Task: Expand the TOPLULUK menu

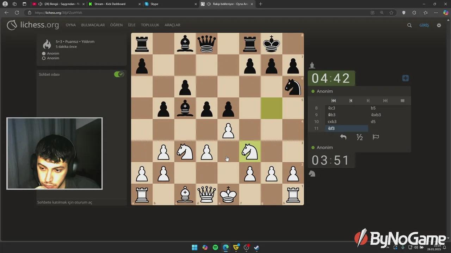Action: (x=150, y=25)
